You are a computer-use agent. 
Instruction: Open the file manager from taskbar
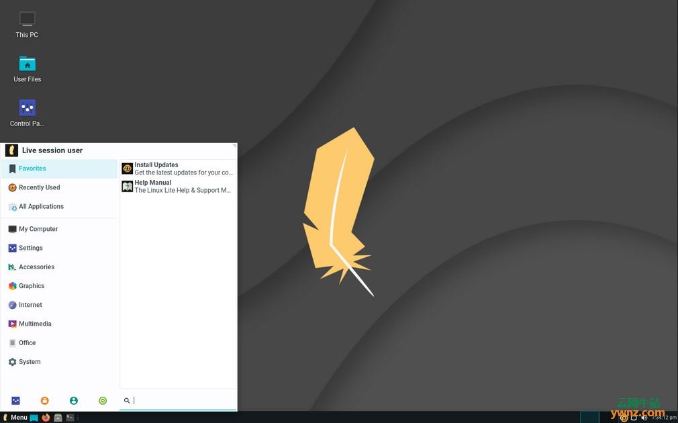click(x=58, y=418)
